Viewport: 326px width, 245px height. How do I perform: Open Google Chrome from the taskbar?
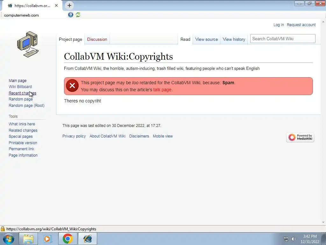67,239
